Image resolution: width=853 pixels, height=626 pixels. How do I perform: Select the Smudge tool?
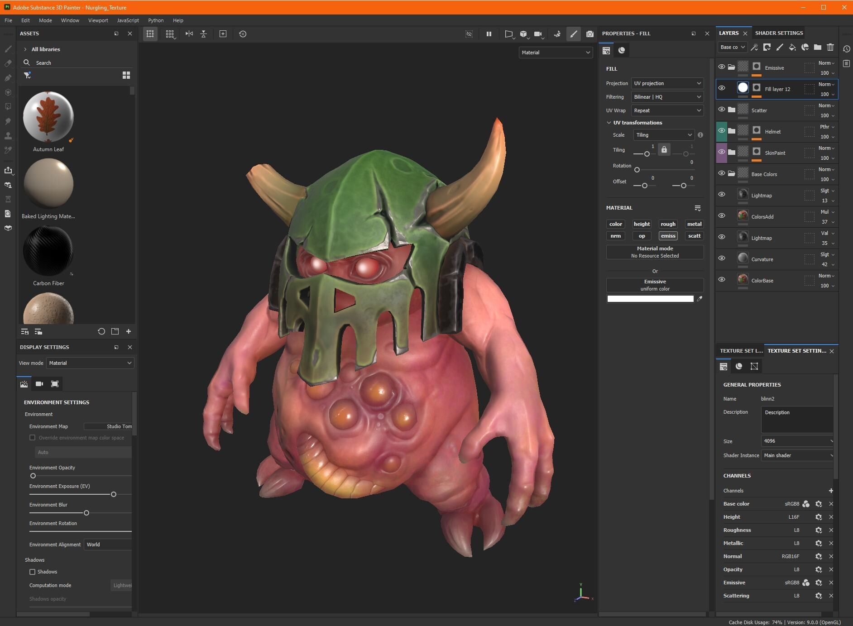[8, 121]
